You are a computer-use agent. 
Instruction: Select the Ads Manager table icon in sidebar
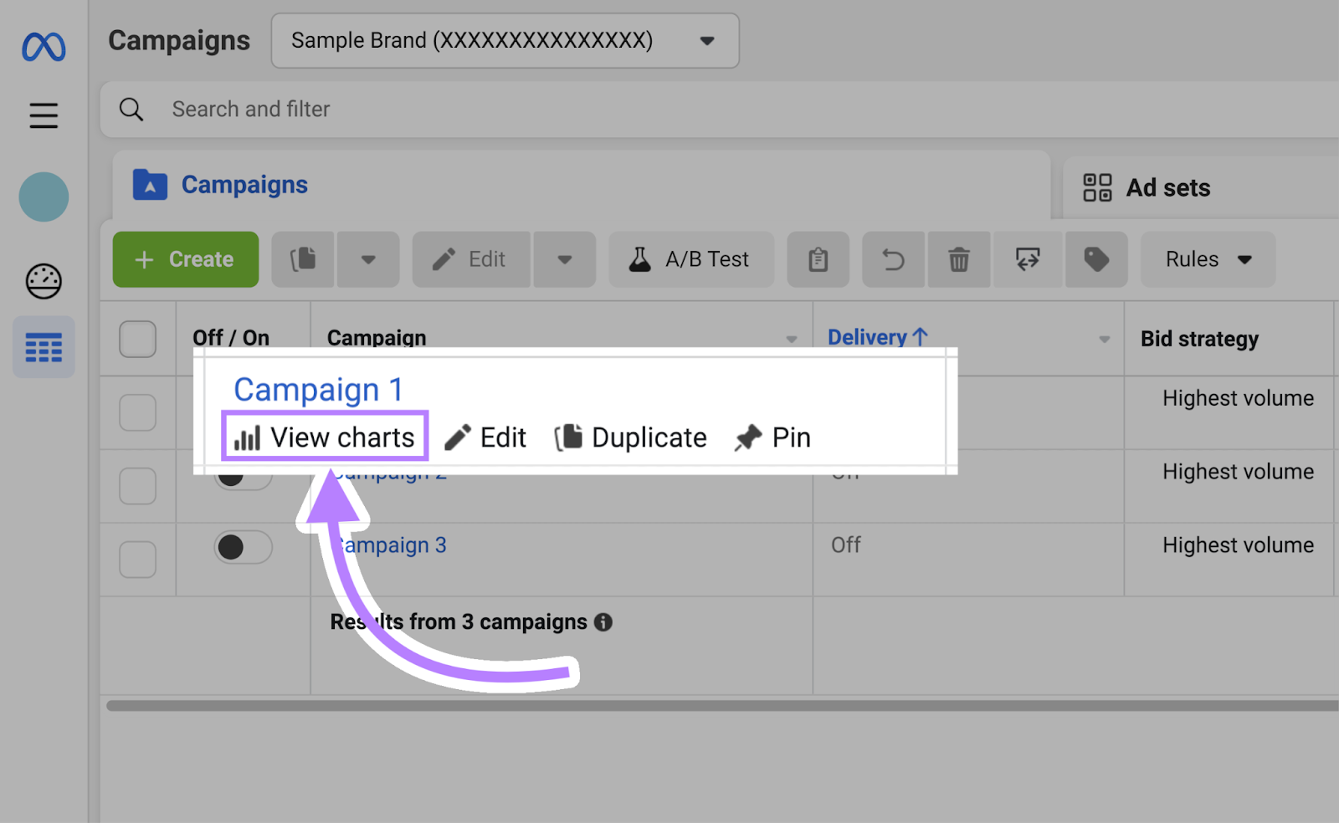(x=43, y=346)
